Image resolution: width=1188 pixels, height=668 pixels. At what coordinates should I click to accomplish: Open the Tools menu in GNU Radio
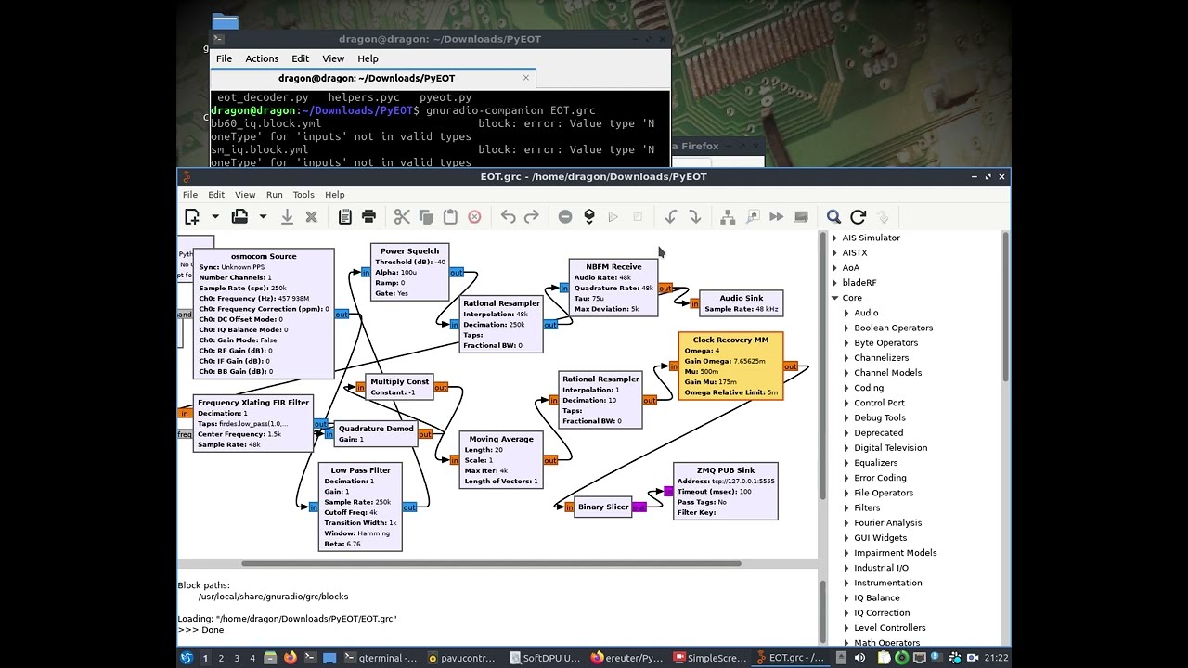click(x=303, y=195)
